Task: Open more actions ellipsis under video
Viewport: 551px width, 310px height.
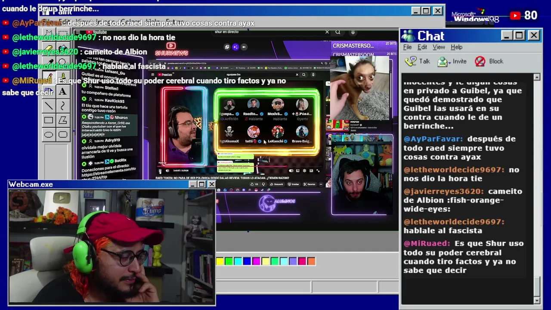Action: 321,184
